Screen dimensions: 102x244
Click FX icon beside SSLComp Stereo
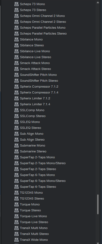pyautogui.click(x=17, y=116)
